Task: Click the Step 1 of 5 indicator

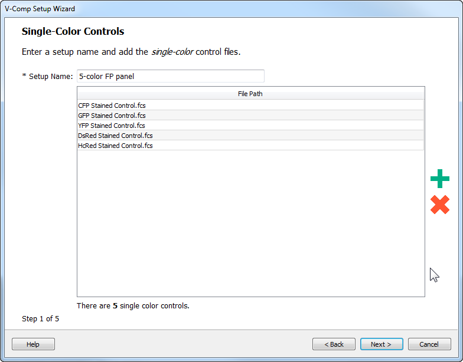Action: click(40, 319)
